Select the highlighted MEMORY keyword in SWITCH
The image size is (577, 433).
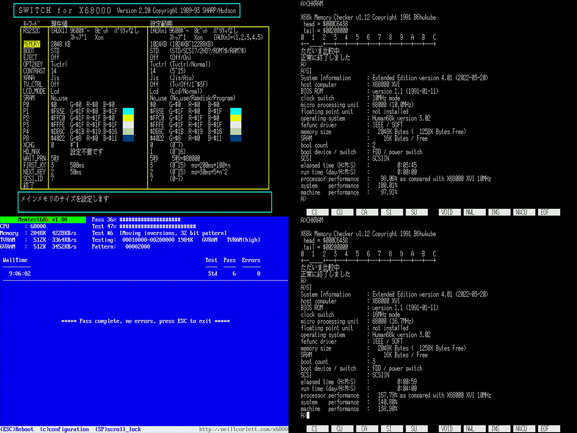(33, 44)
